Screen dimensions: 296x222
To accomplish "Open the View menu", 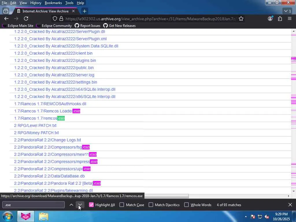I will point(23,3).
